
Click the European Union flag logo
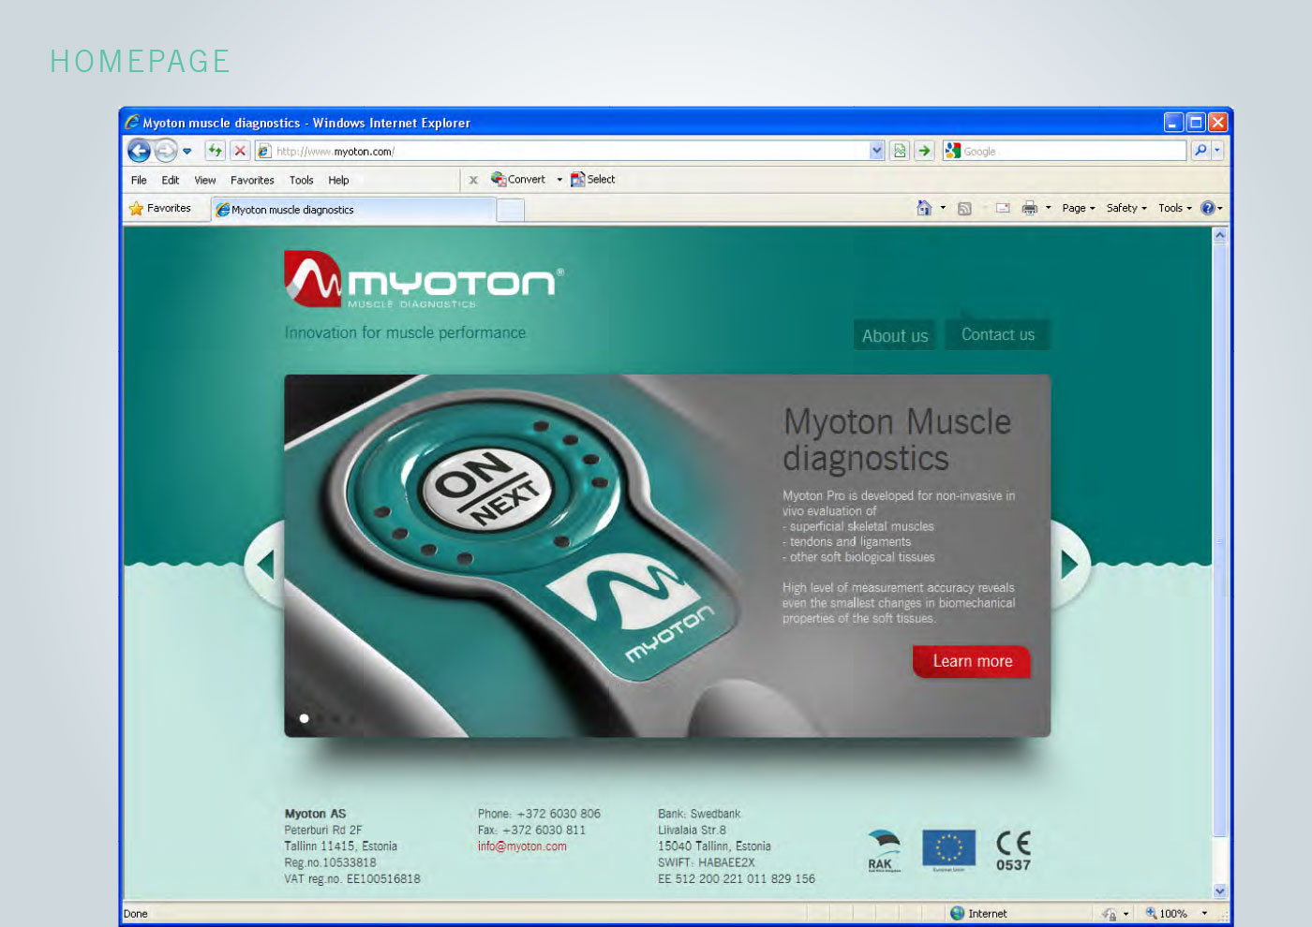pos(948,850)
